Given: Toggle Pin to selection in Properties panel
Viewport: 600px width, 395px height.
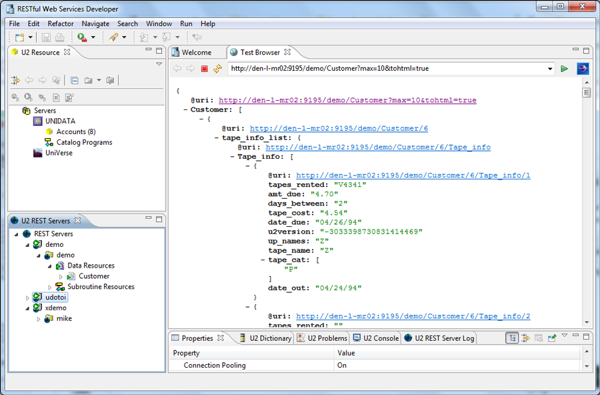Looking at the screenshot, I should pos(552,338).
